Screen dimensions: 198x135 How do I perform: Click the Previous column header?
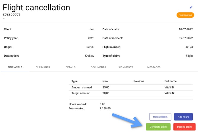click(x=139, y=81)
